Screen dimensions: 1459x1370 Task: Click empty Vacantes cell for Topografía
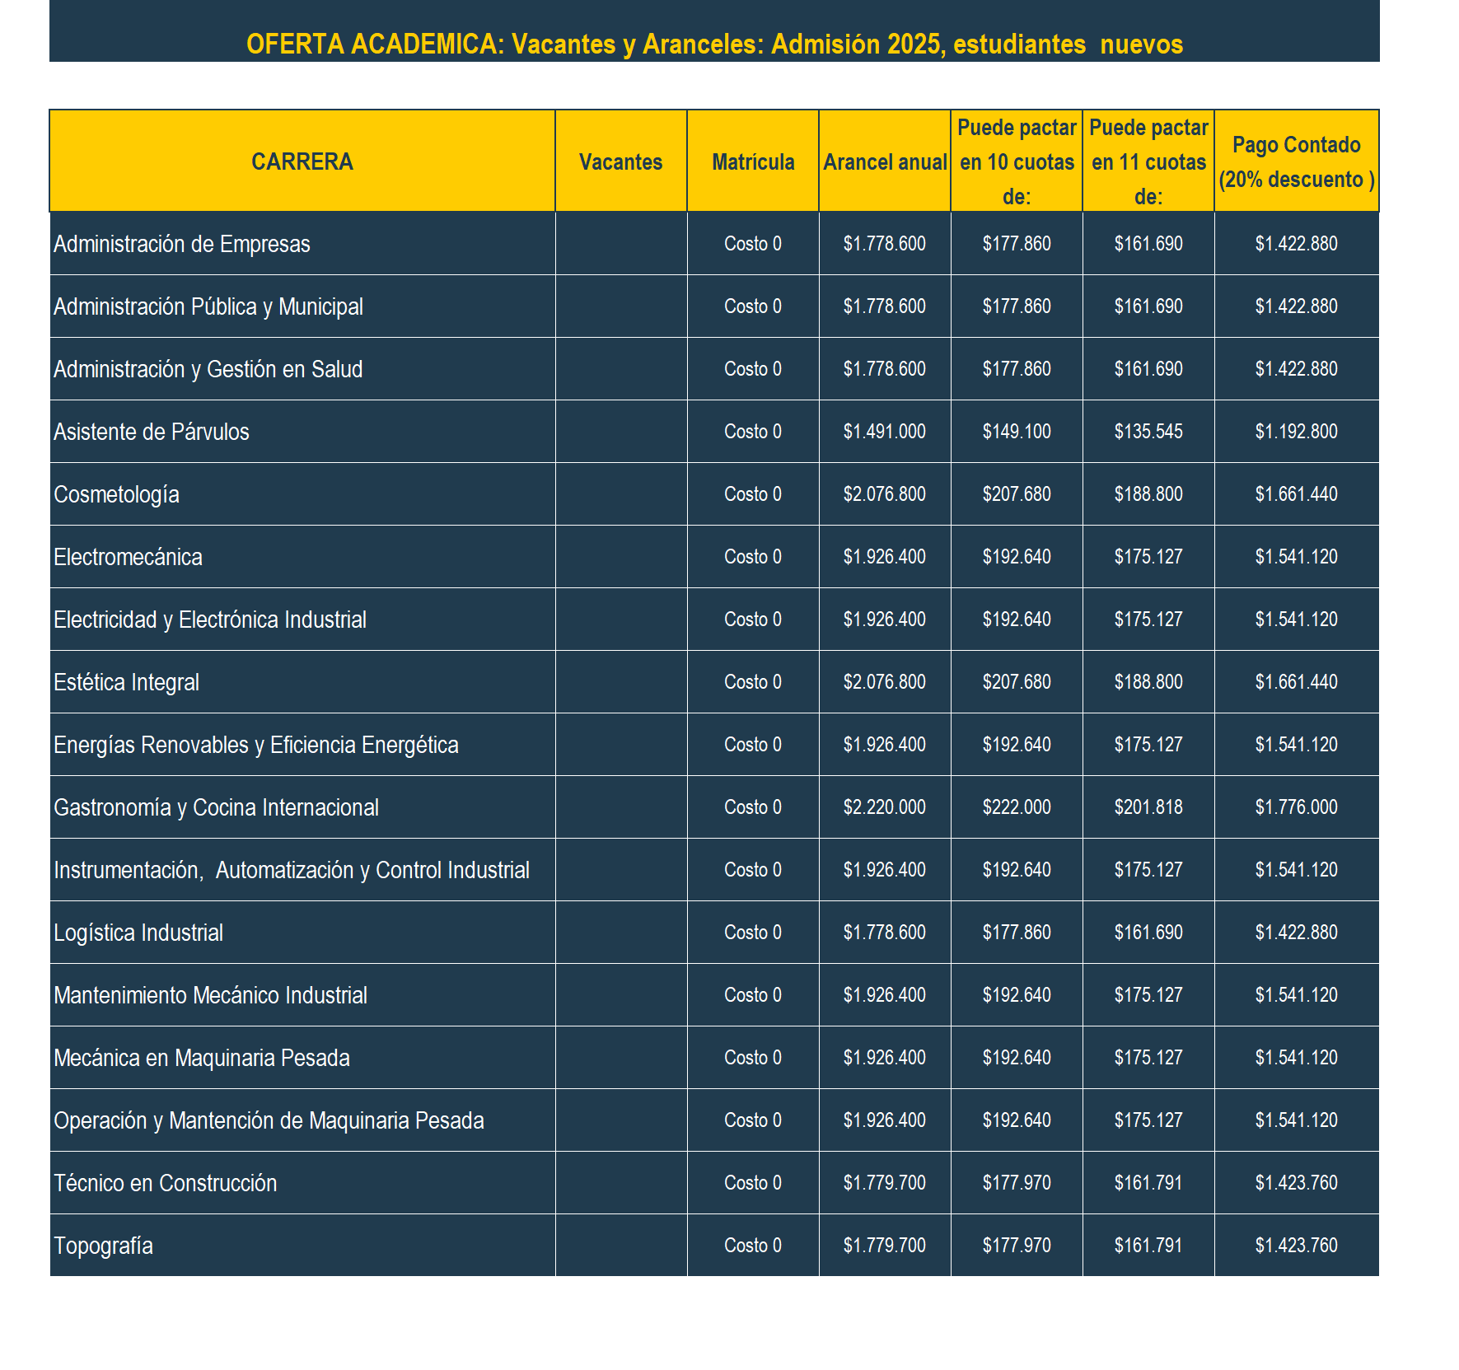click(x=621, y=1246)
